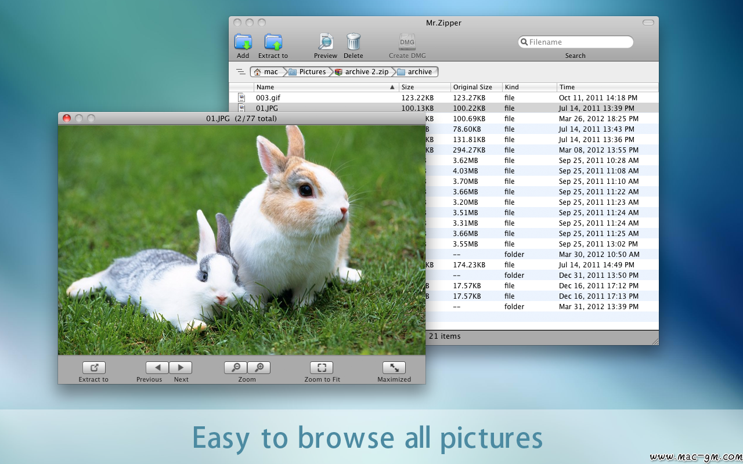Click the Filename search field
Image resolution: width=743 pixels, height=464 pixels.
tap(575, 42)
